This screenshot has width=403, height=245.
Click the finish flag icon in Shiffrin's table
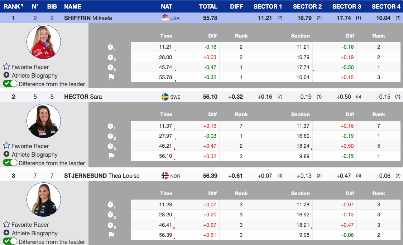click(x=111, y=77)
